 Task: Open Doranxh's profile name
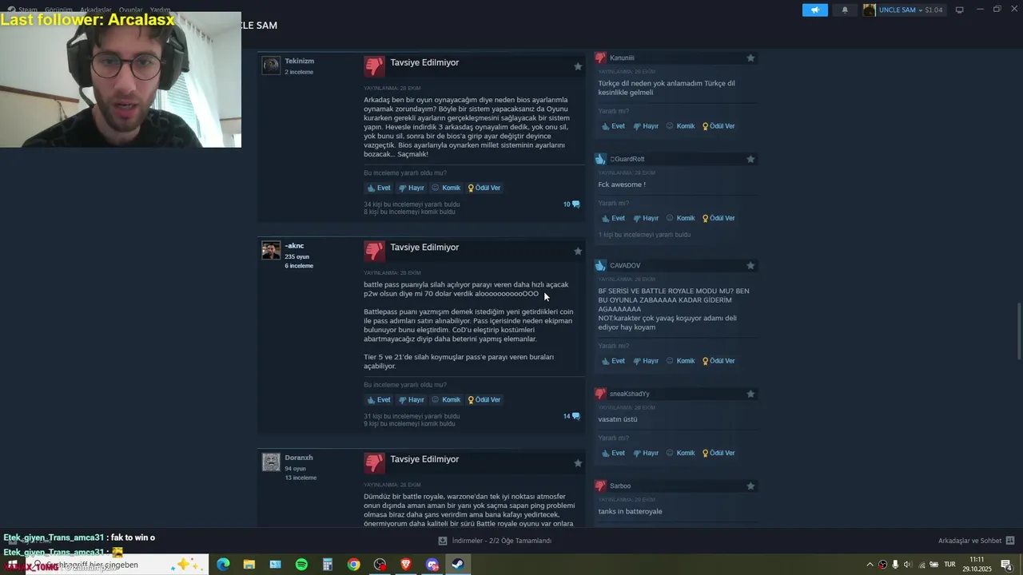pyautogui.click(x=299, y=458)
